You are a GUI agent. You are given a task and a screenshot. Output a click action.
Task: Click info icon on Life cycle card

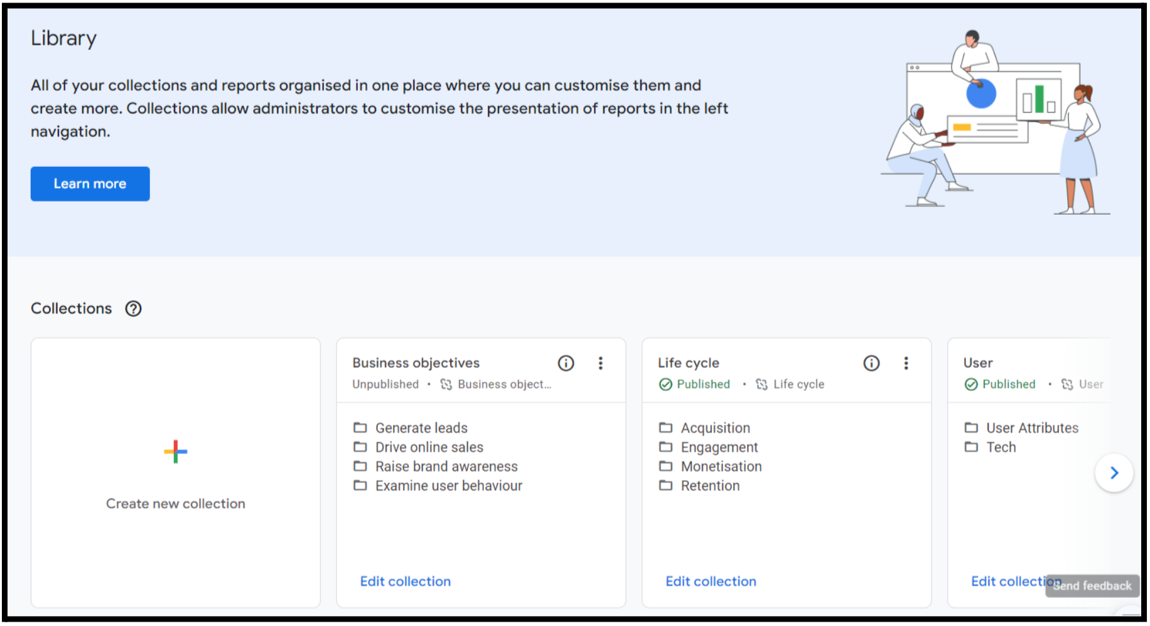pos(871,363)
